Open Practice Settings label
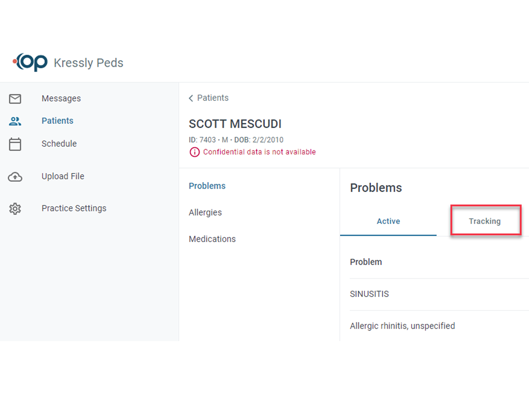 [x=74, y=208]
